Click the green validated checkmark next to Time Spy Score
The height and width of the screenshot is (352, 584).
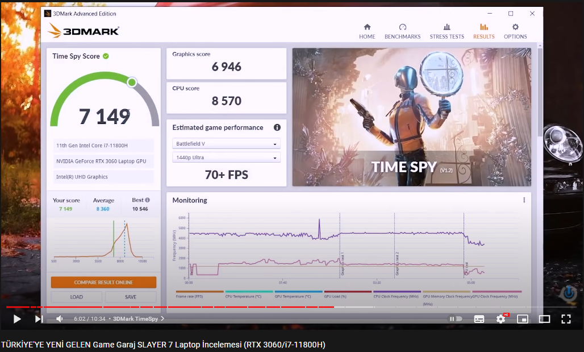pyautogui.click(x=106, y=56)
